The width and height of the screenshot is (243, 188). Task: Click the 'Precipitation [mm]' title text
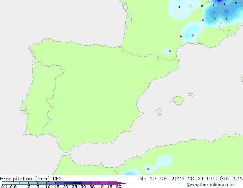tap(25, 179)
